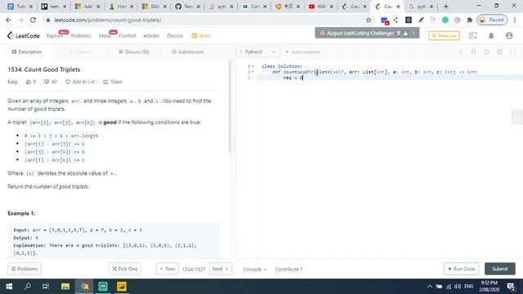The image size is (523, 294).
Task: Open the editor info icon
Action: (x=461, y=52)
